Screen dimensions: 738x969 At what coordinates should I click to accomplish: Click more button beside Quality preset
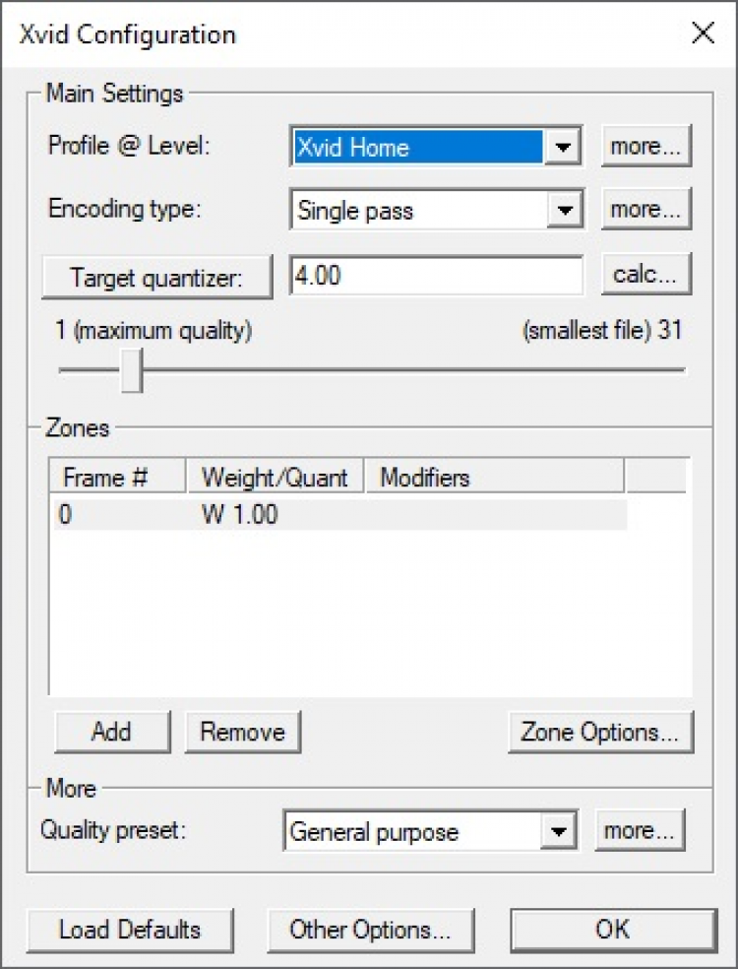[640, 831]
